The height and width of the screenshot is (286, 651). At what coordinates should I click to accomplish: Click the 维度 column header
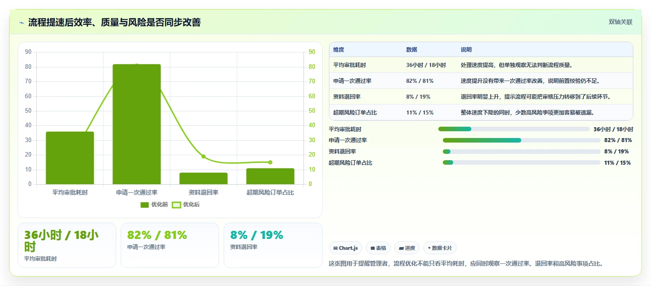tap(339, 50)
